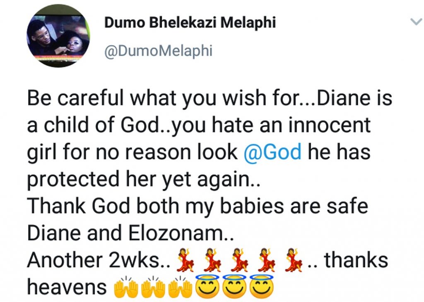Open the @DumoMelaphi handle link

tap(159, 51)
